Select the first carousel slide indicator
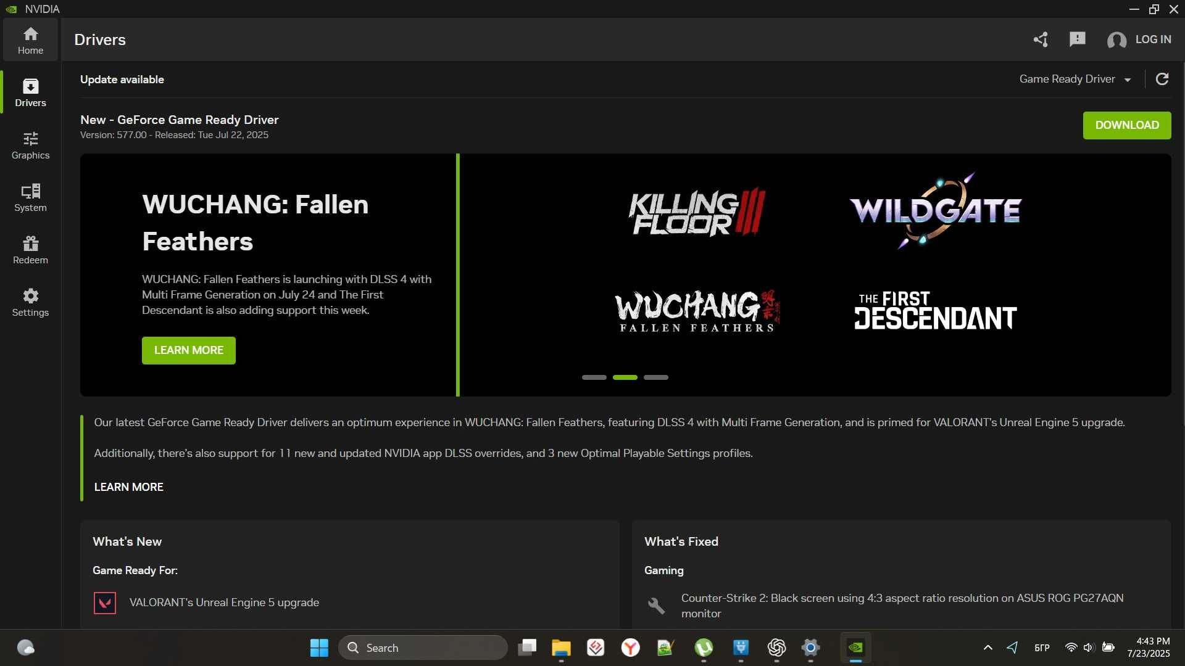The height and width of the screenshot is (666, 1185). [594, 377]
